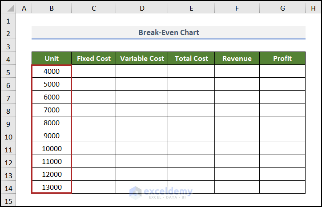Viewport: 322px width, 207px height.
Task: Select the Total Cost header cell
Action: click(x=191, y=59)
